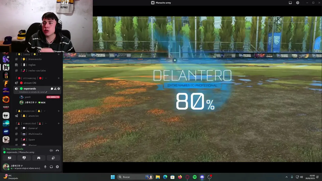Viewport: 322px width, 181px height.
Task: Open the DJ Mango server icon
Action: pos(6,91)
